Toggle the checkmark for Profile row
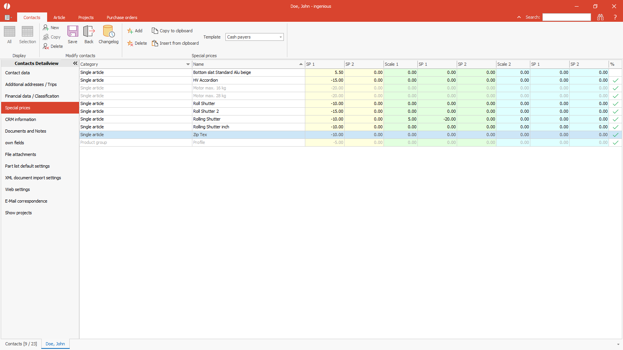The image size is (623, 350). (615, 143)
